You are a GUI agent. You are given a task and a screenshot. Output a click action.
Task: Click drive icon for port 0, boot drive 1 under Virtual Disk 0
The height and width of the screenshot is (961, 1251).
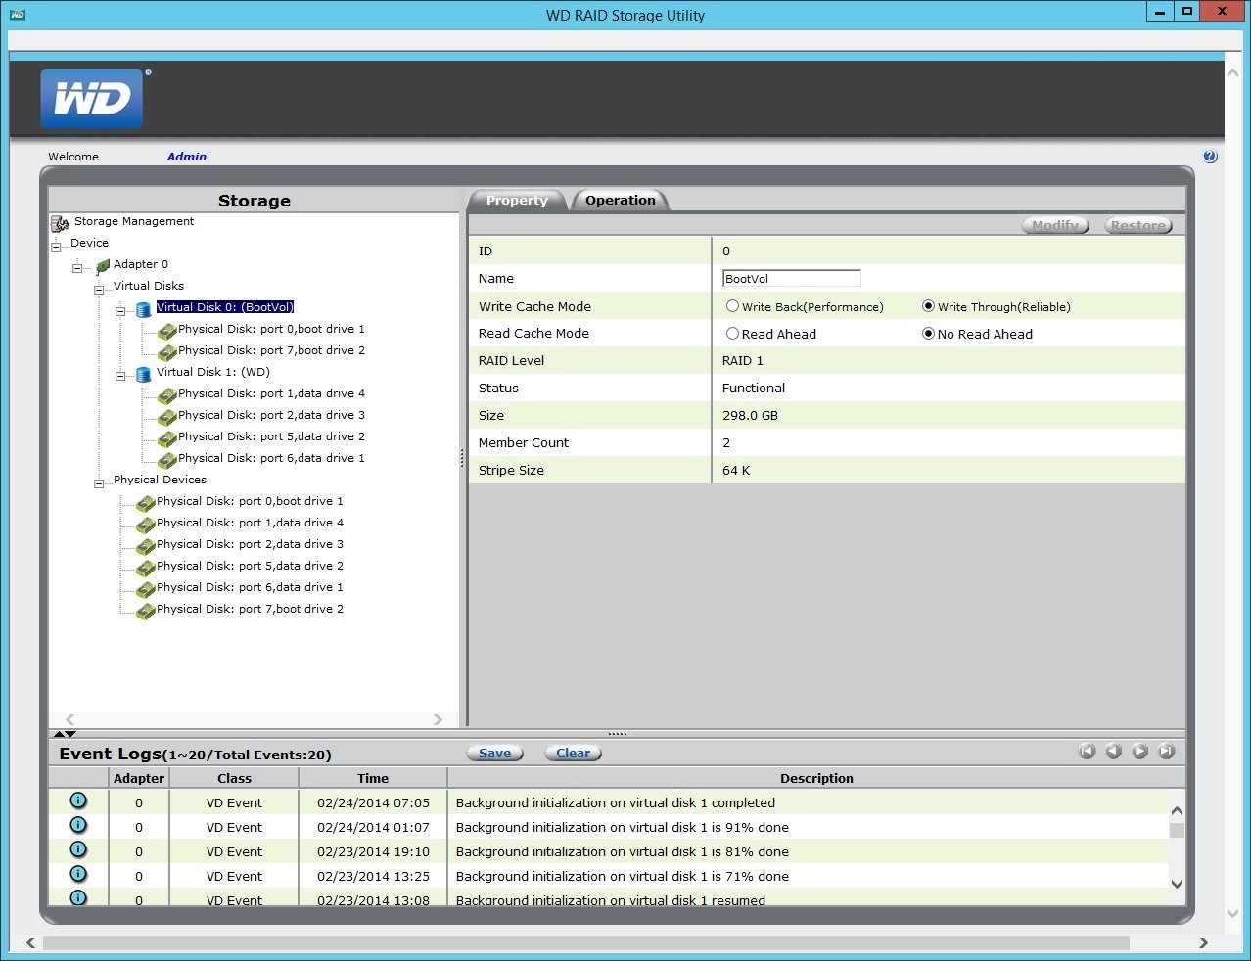point(166,332)
